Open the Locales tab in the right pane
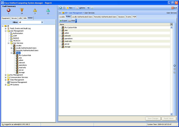 [x=62, y=17]
